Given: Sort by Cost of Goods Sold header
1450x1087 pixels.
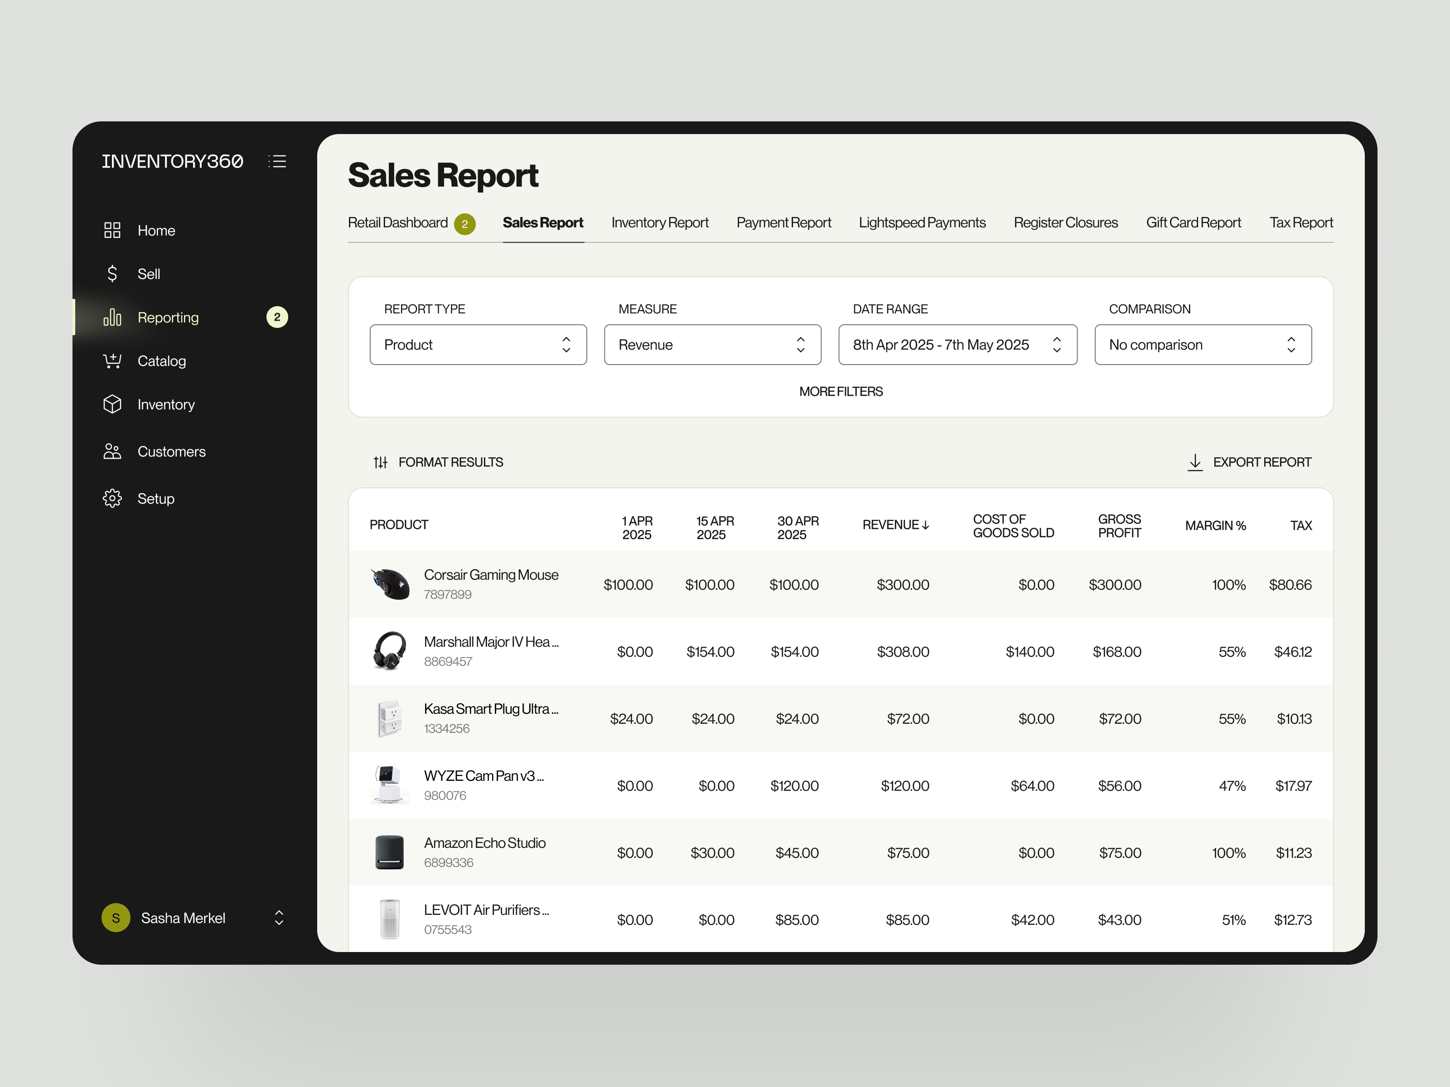Looking at the screenshot, I should click(1014, 525).
